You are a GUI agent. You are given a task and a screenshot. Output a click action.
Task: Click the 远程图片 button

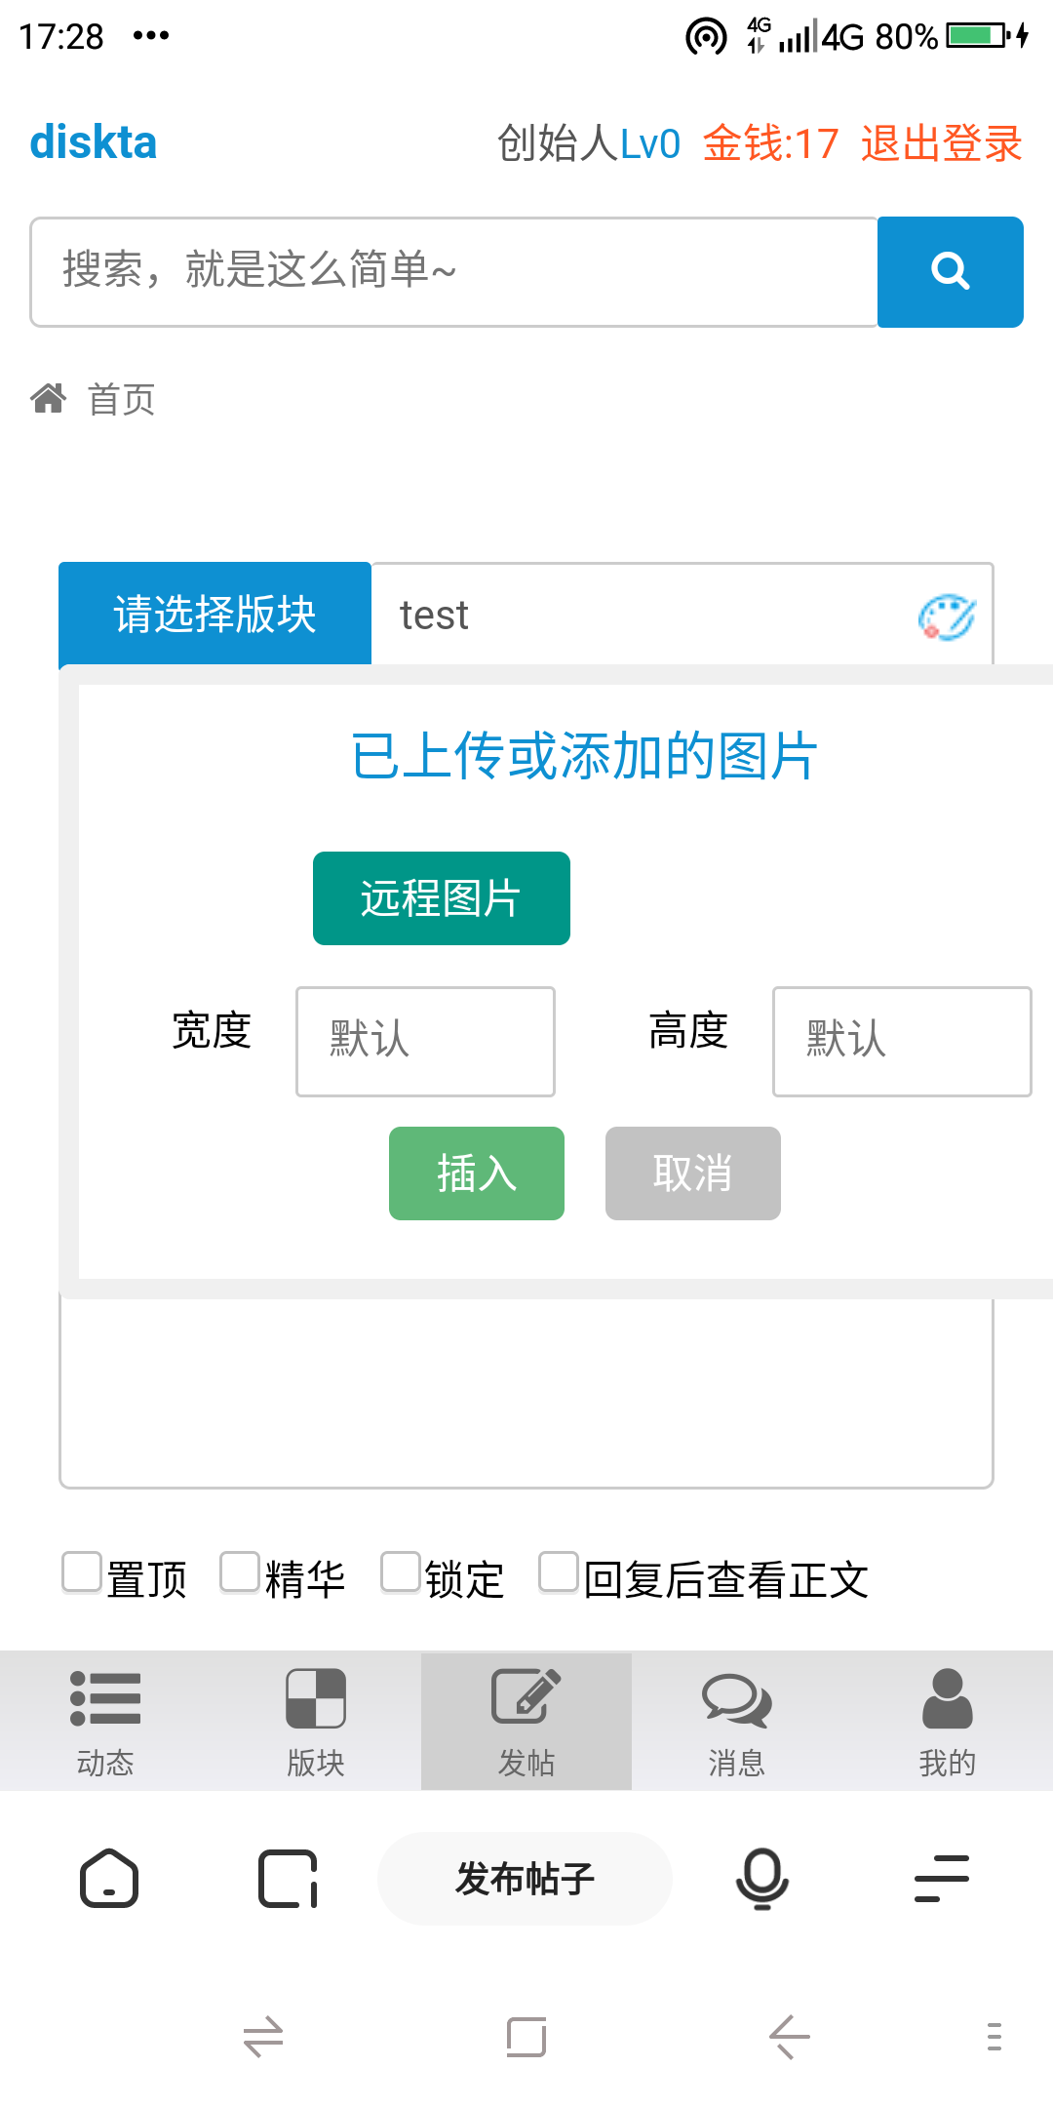coord(442,898)
